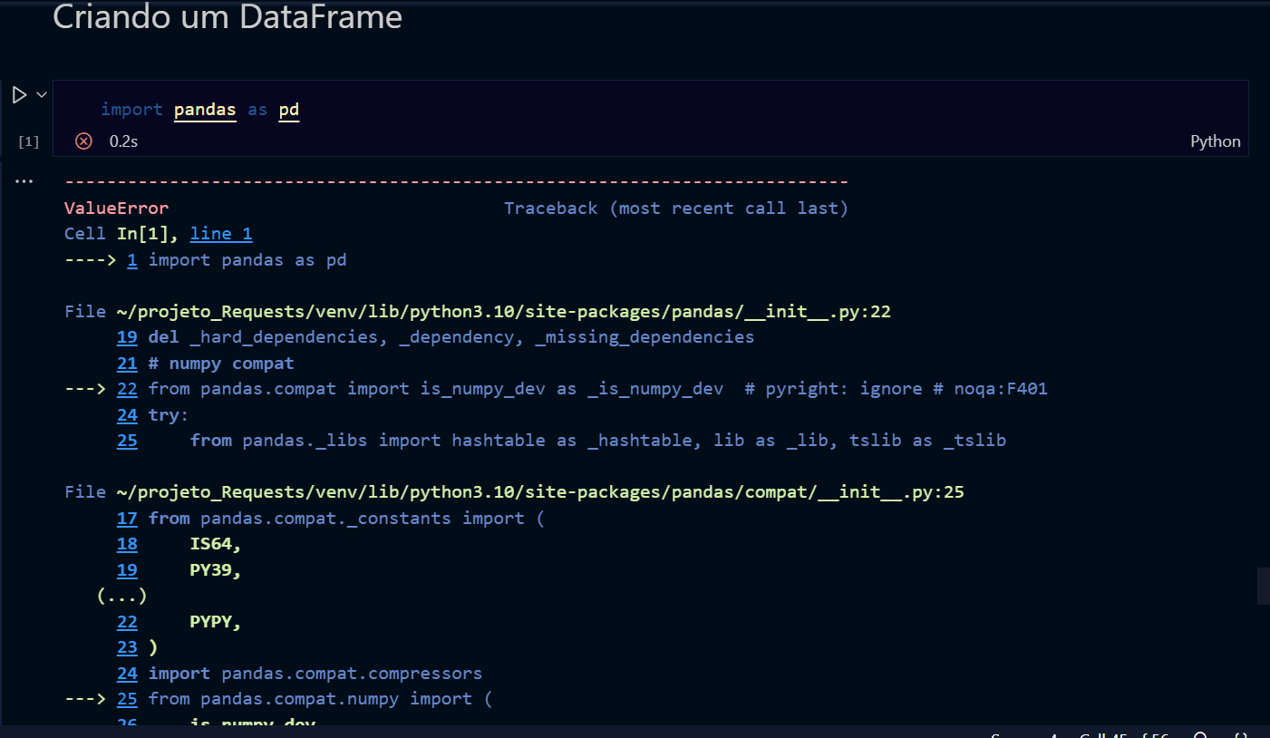The width and height of the screenshot is (1270, 738).
Task: Follow the 'line 1' traceback link
Action: pos(221,234)
